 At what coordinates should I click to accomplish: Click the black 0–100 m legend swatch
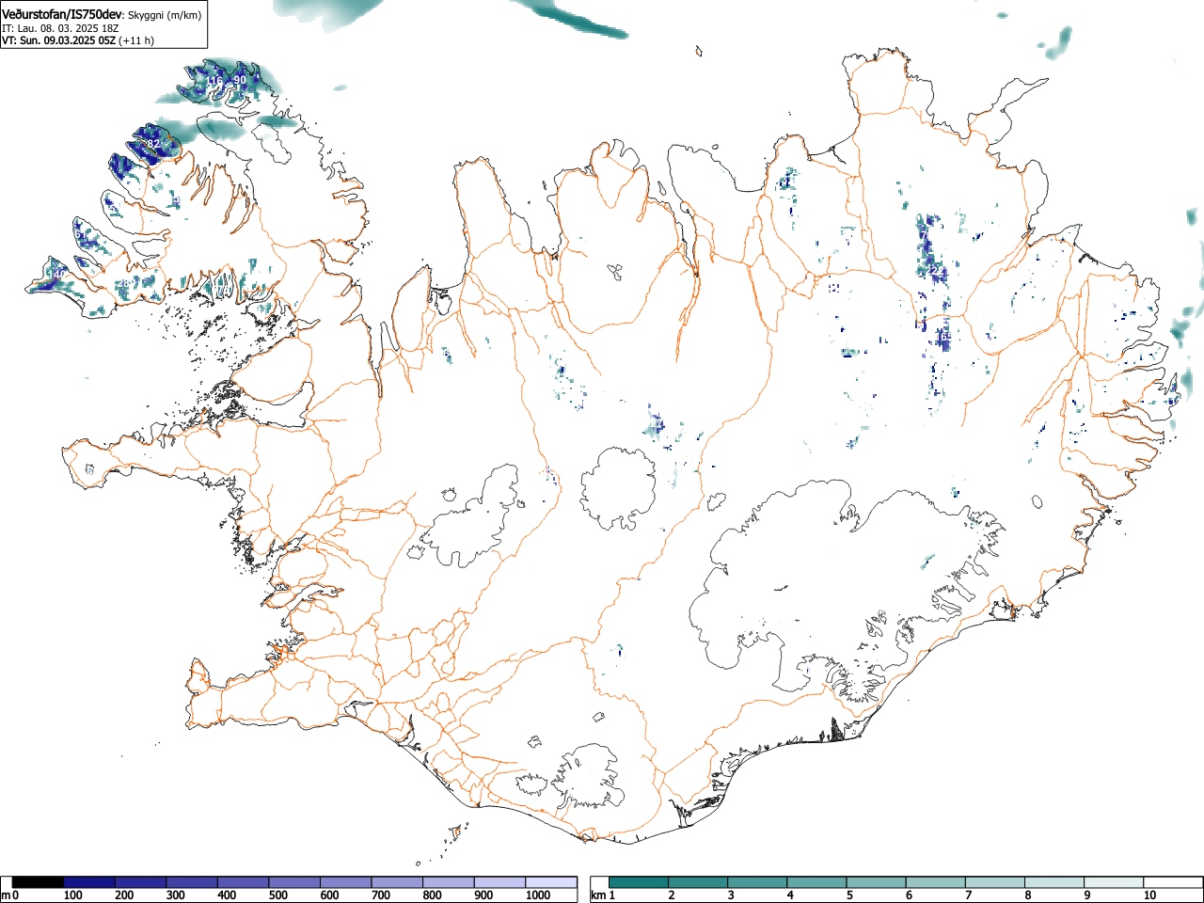pos(38,882)
